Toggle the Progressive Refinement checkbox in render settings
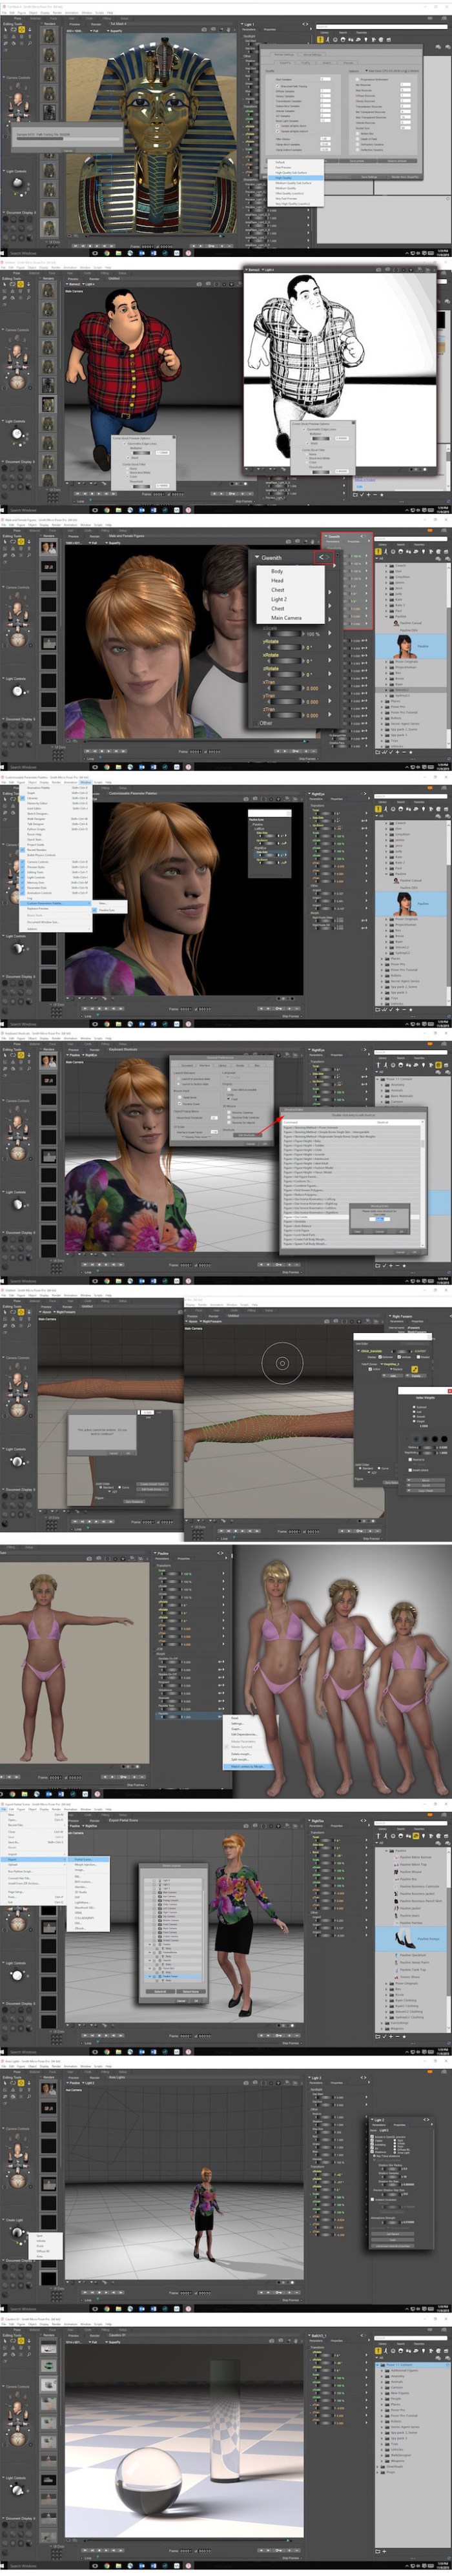 click(357, 79)
